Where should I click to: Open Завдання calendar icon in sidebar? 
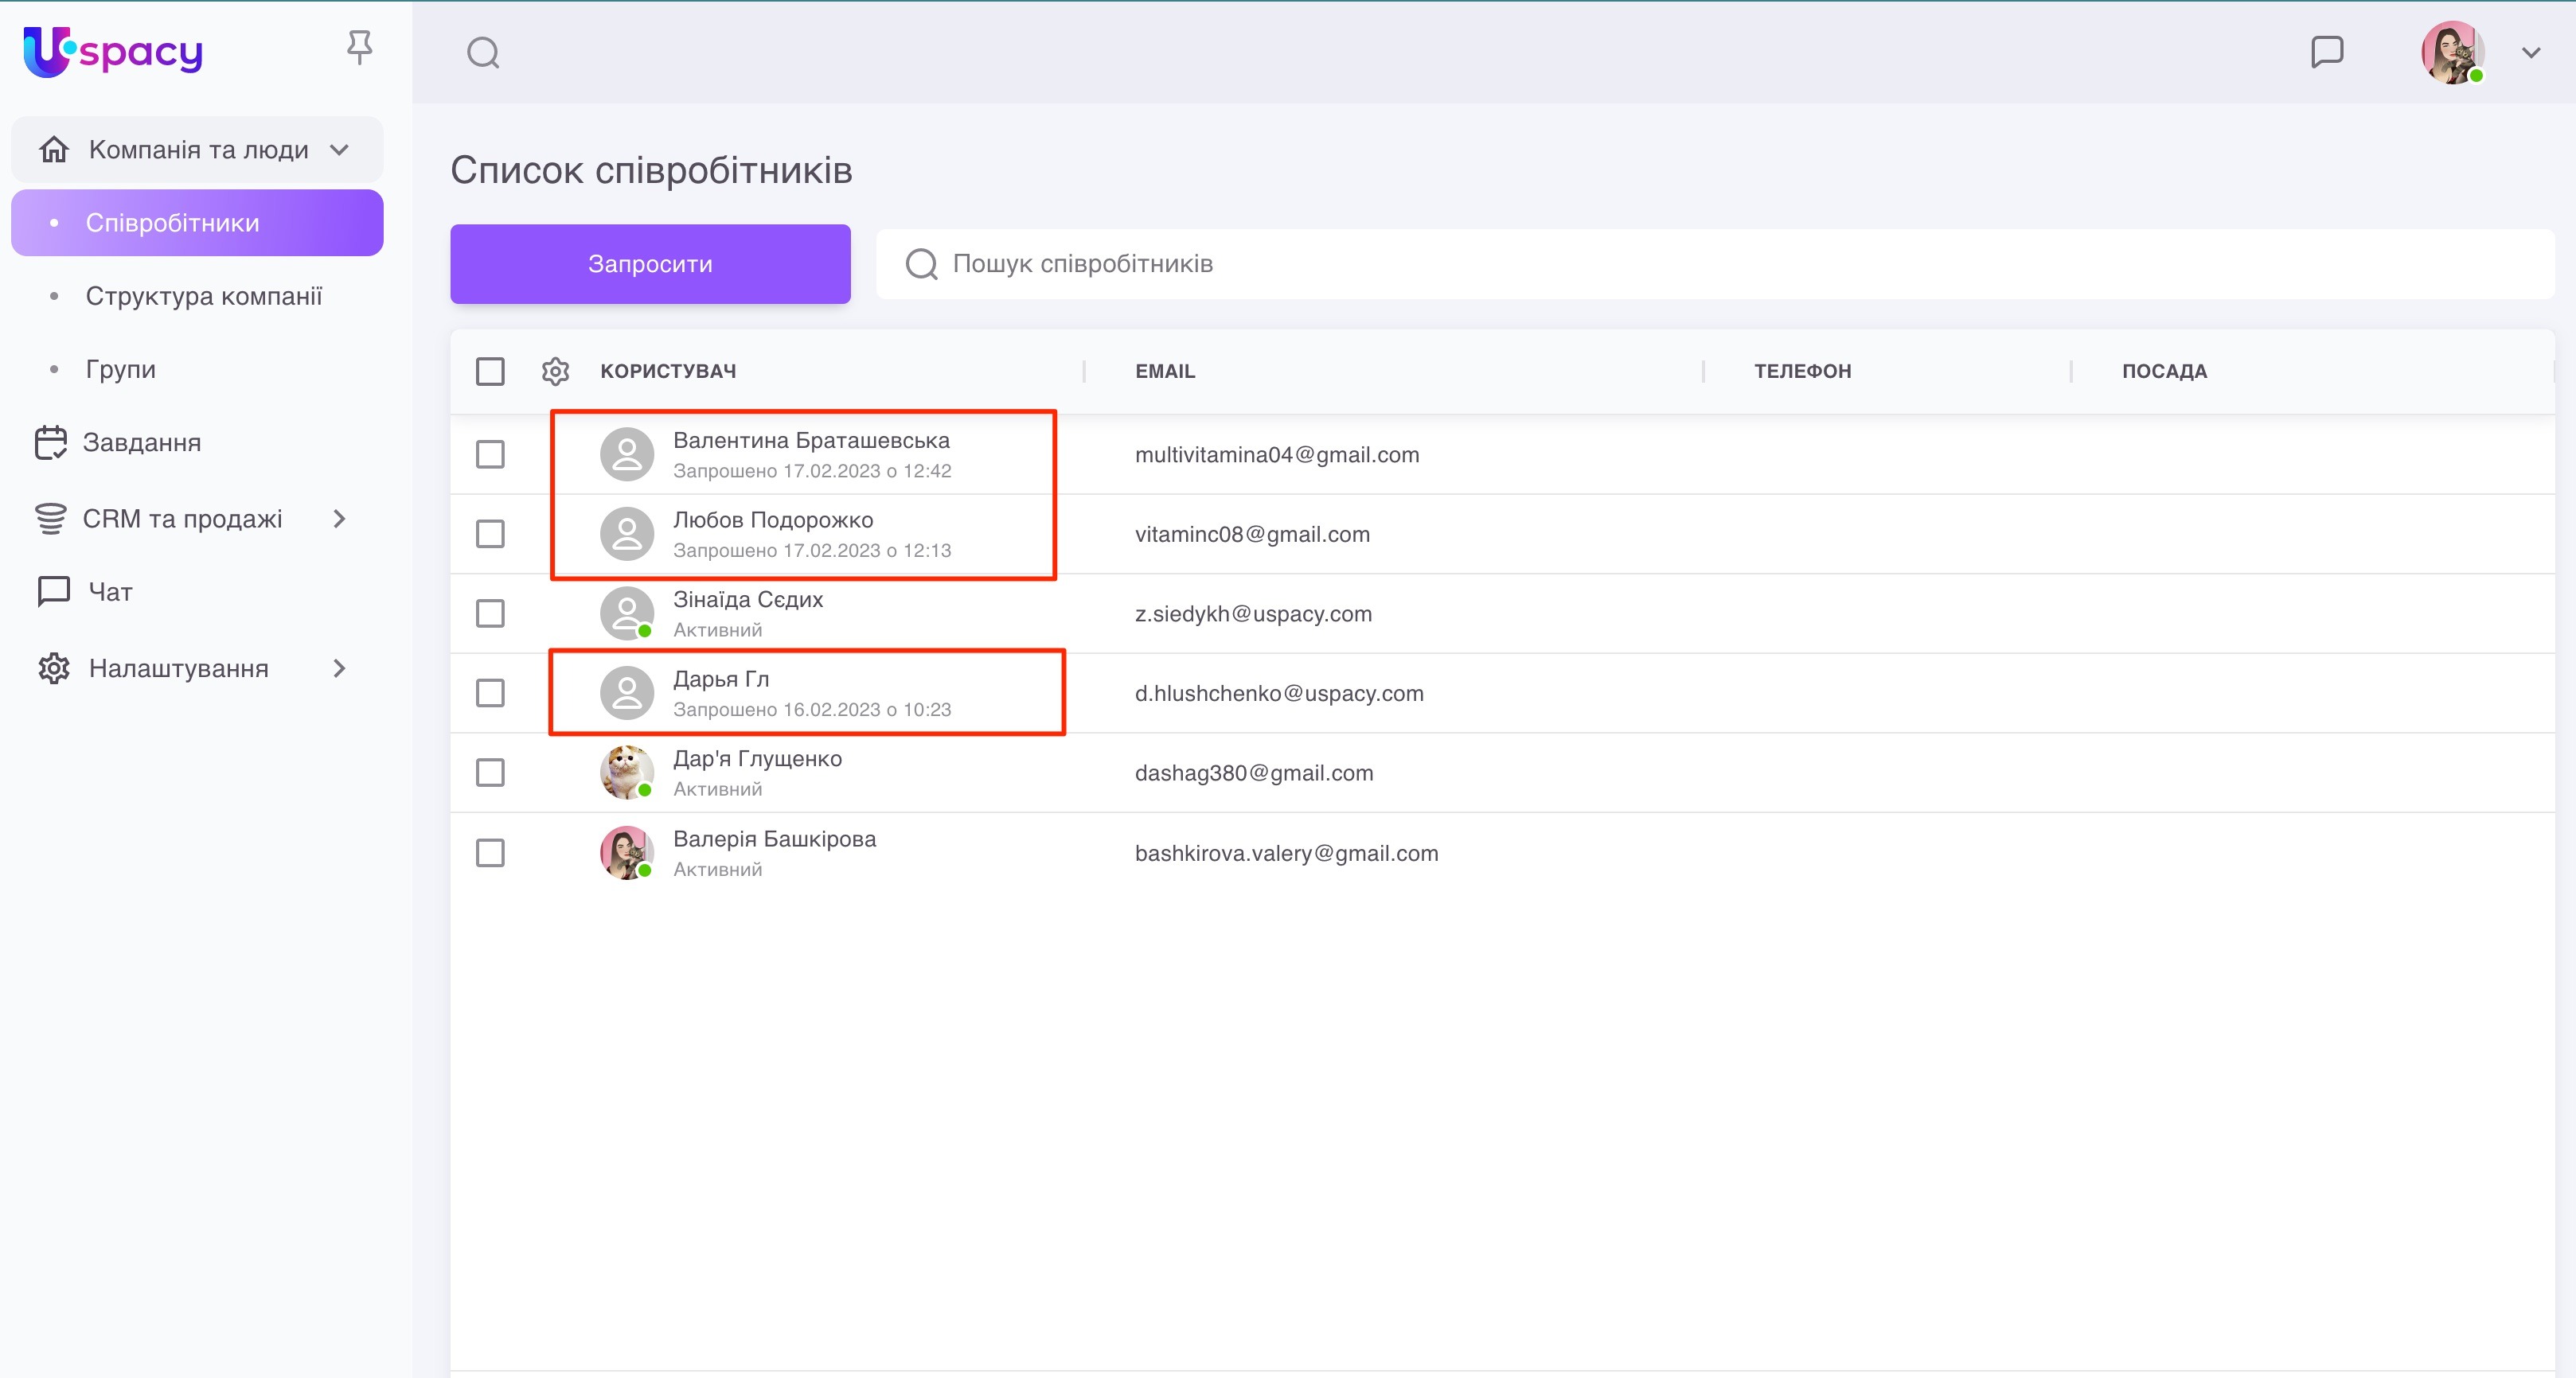pos(51,442)
